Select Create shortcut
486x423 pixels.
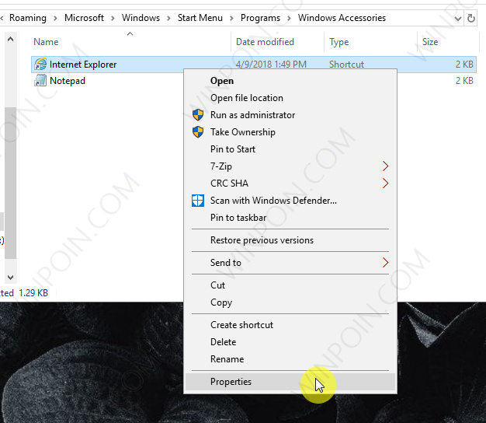[290, 325]
